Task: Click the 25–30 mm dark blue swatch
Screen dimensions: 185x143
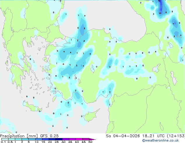Action: [59, 139]
